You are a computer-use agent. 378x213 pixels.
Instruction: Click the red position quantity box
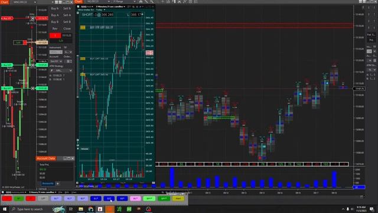55,35
